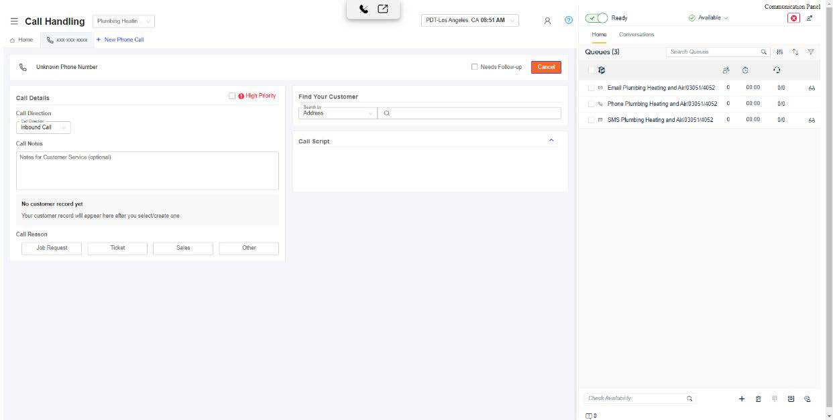Image resolution: width=833 pixels, height=420 pixels.
Task: Click the queue filter funnel icon
Action: tap(811, 52)
